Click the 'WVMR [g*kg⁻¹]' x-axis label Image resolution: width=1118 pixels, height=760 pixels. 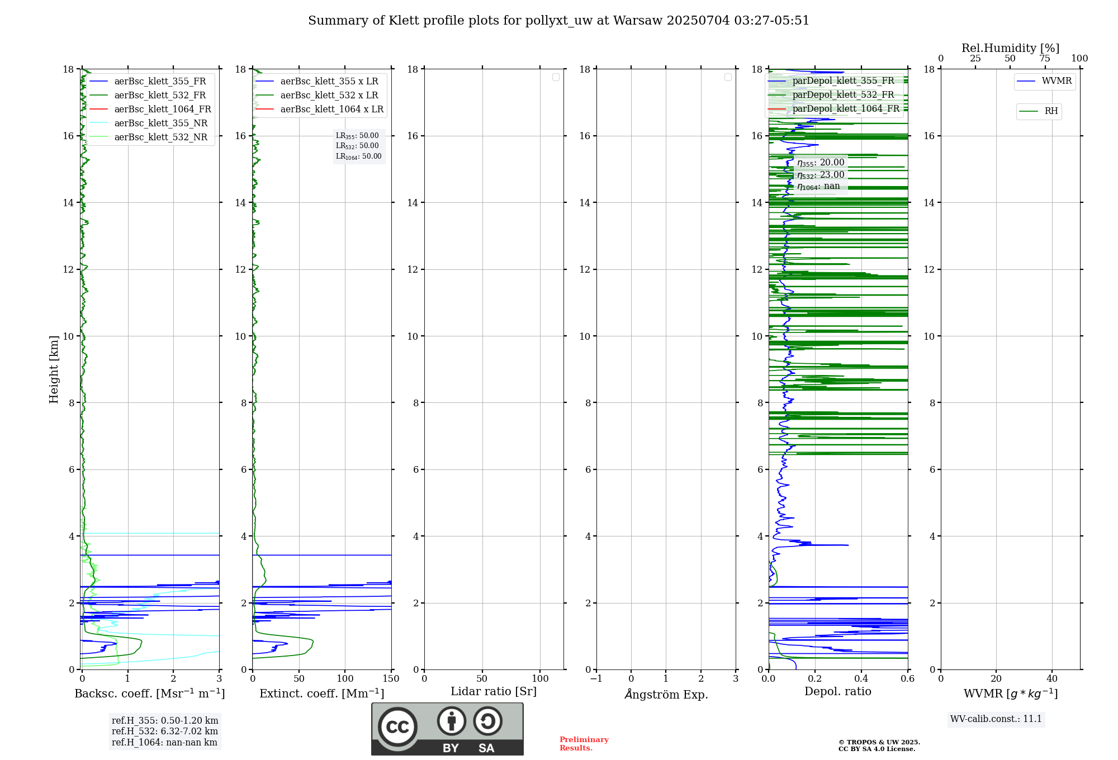click(1011, 693)
